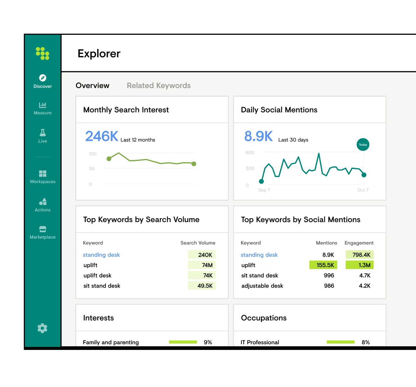Click the Family and parenting percentage bar
The width and height of the screenshot is (416, 387).
pyautogui.click(x=183, y=342)
